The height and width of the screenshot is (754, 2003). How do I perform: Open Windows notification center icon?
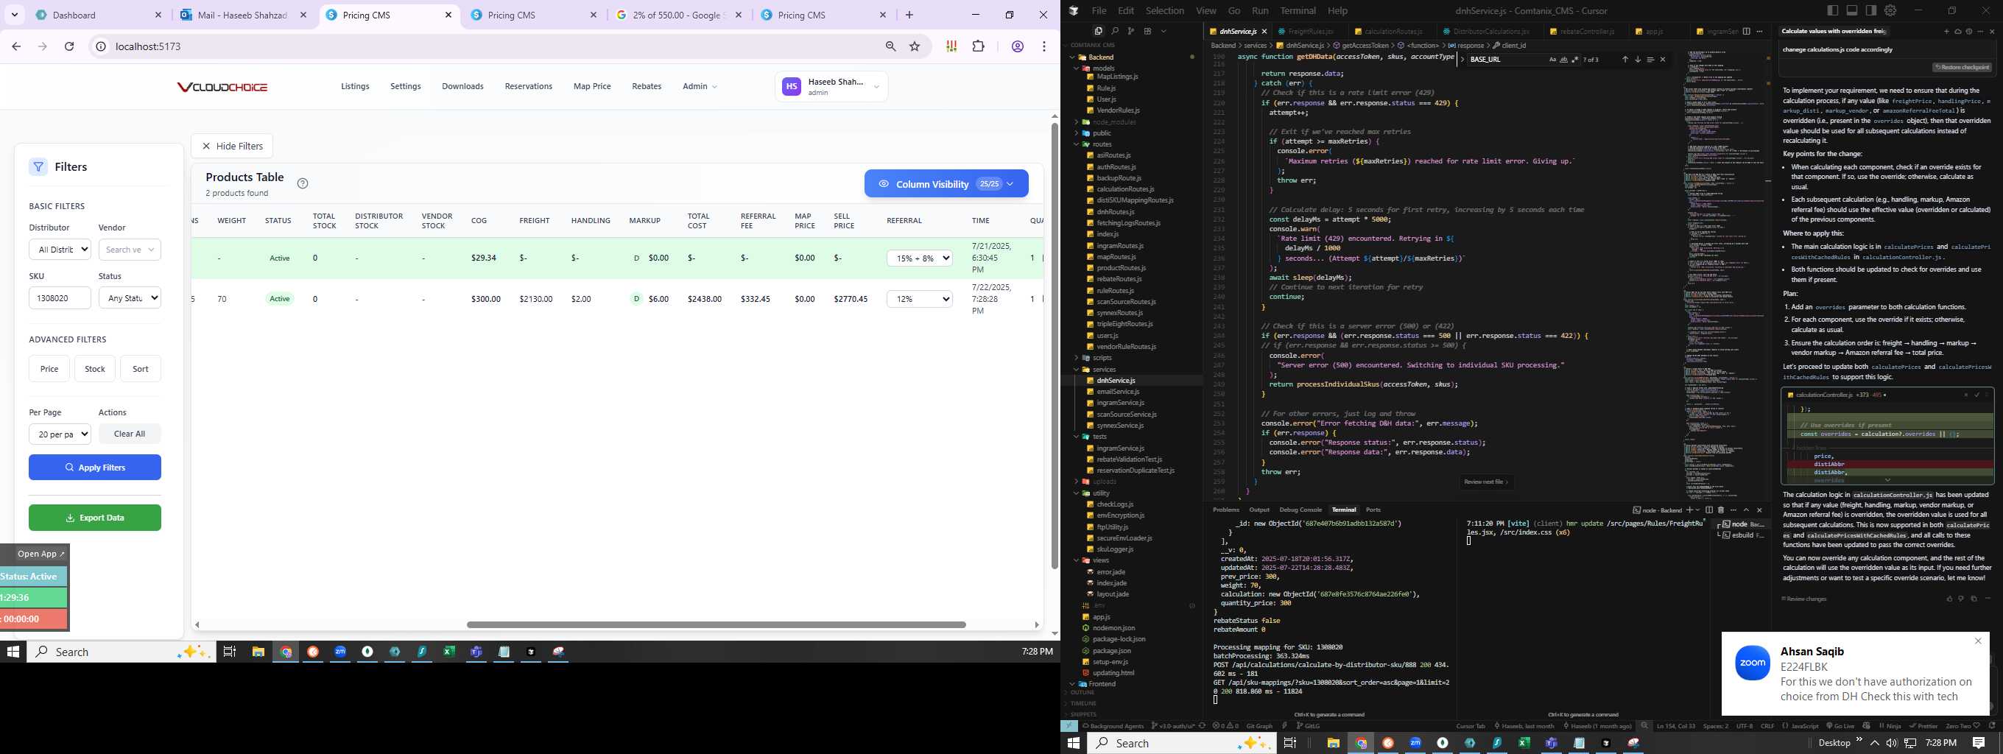tap(1979, 743)
